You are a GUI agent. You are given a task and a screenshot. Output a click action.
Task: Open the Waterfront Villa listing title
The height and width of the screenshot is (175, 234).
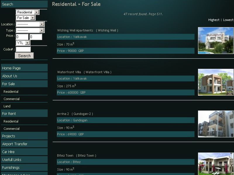point(84,72)
